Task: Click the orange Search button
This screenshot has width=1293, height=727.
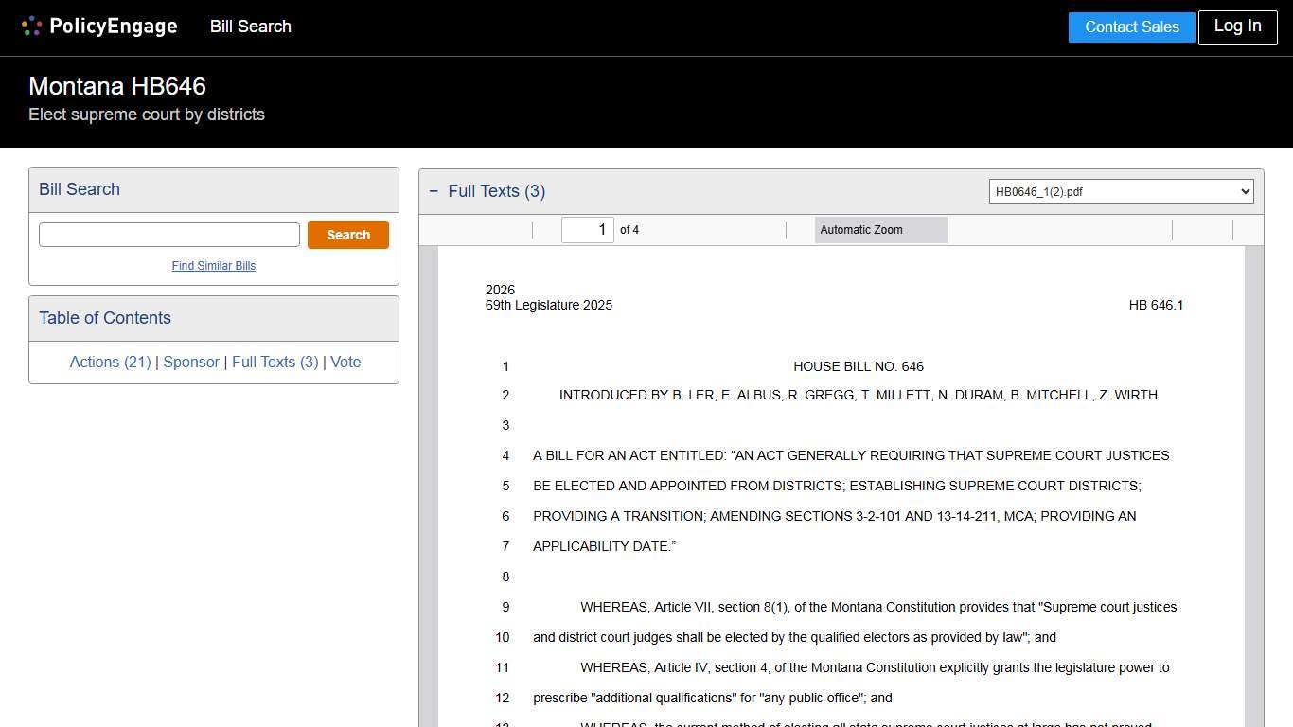Action: tap(347, 235)
